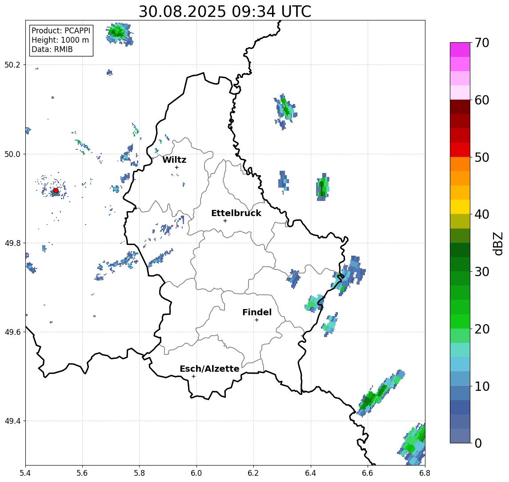Click the longitude tick label 6.2
This screenshot has width=509, height=482.
pyautogui.click(x=253, y=473)
